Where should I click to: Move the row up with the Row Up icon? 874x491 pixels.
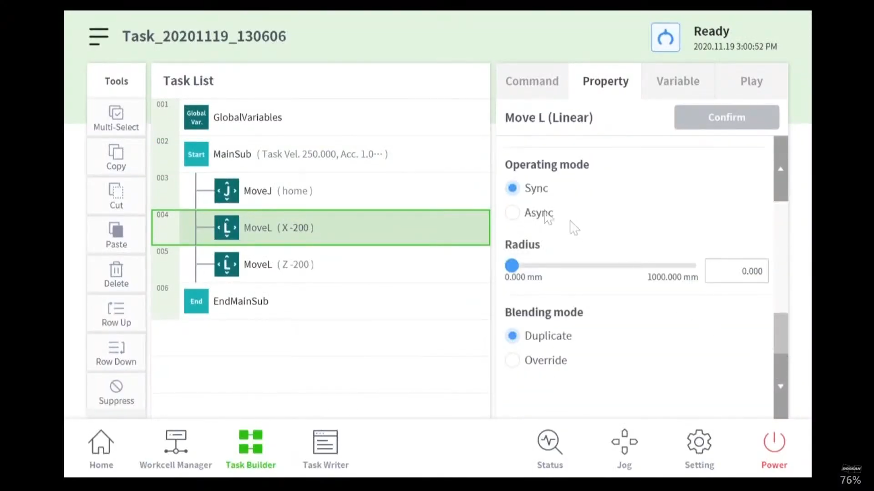[116, 308]
